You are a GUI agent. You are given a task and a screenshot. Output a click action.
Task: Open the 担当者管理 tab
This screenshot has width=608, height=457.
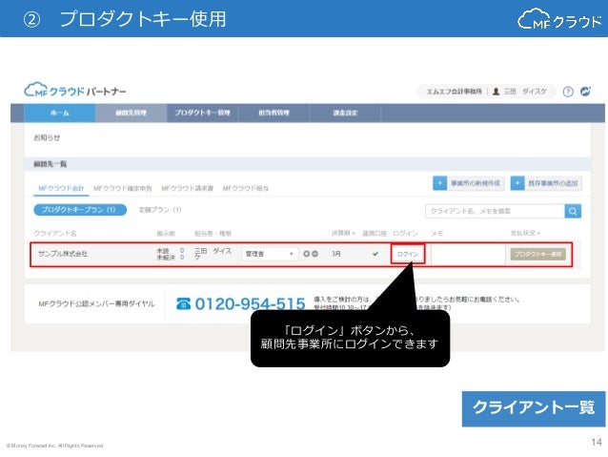point(274,113)
